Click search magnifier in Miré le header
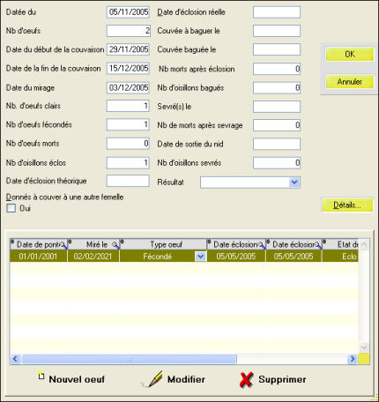Viewport: 379px width, 402px height. tap(116, 245)
